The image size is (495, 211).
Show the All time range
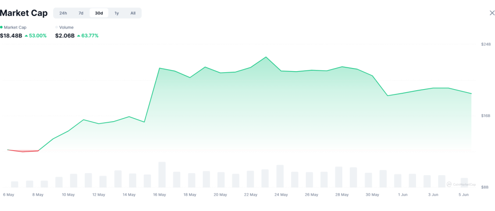(x=133, y=13)
